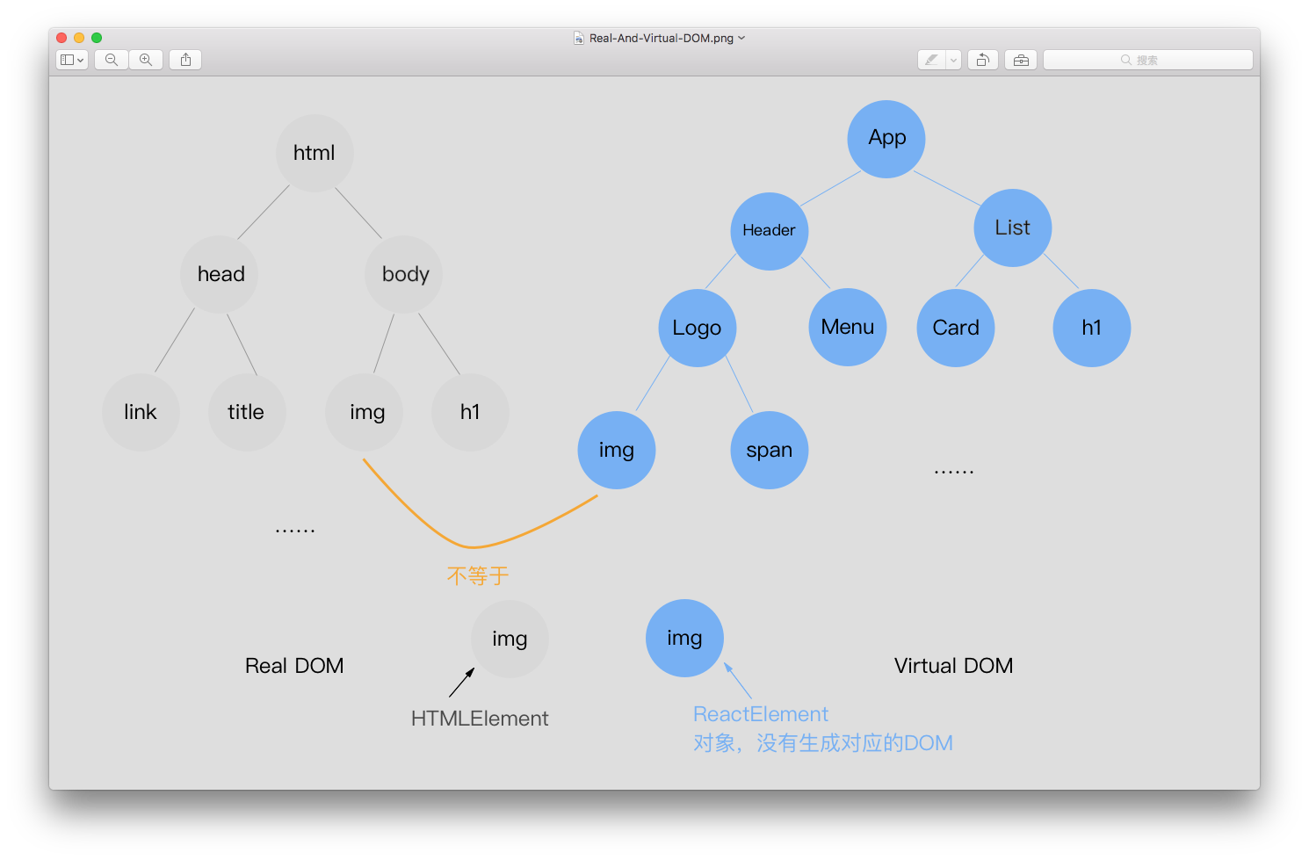Toggle full screen with the green traffic light
This screenshot has height=860, width=1309.
click(x=96, y=38)
